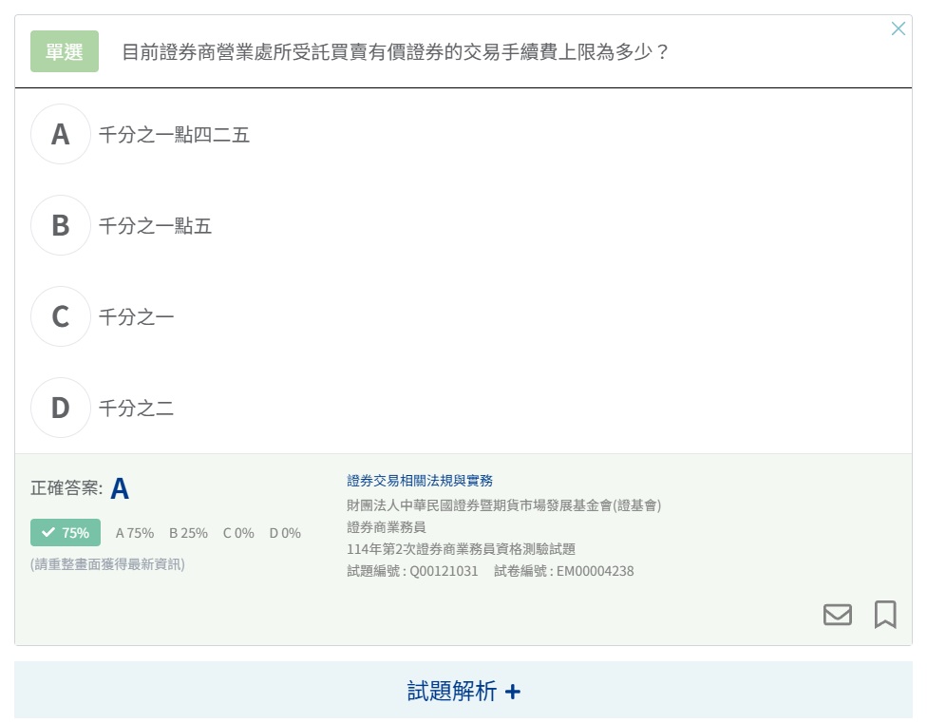
Task: Click the green 單選 badge
Action: tap(65, 51)
